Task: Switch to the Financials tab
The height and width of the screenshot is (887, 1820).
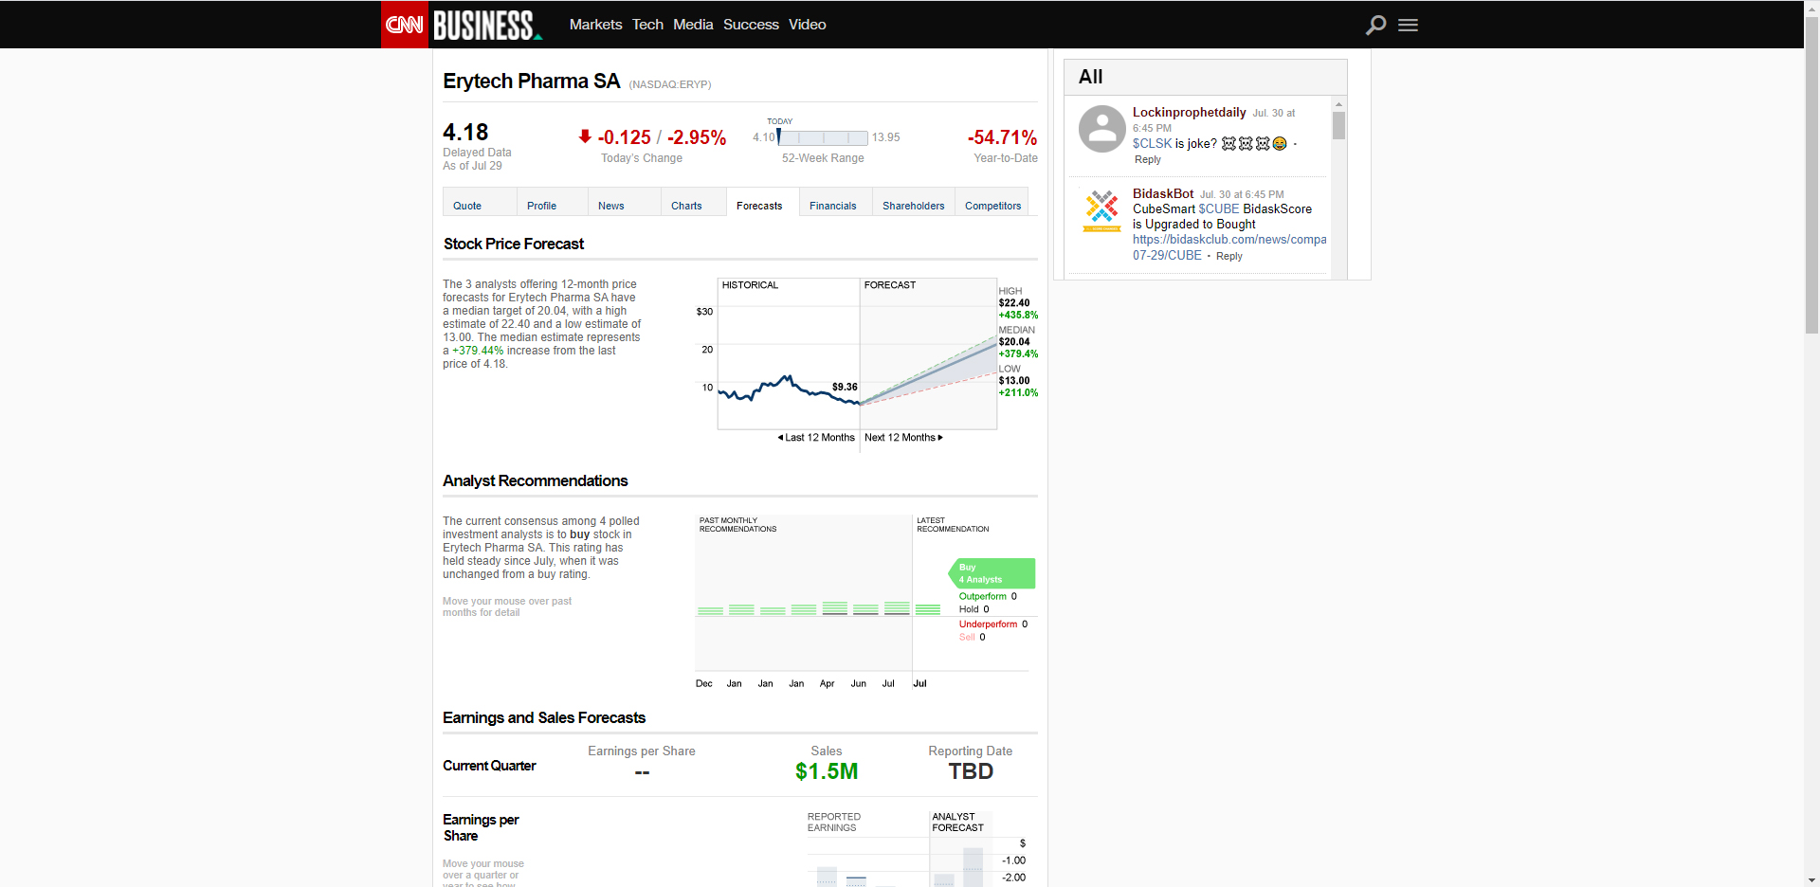Action: point(836,203)
